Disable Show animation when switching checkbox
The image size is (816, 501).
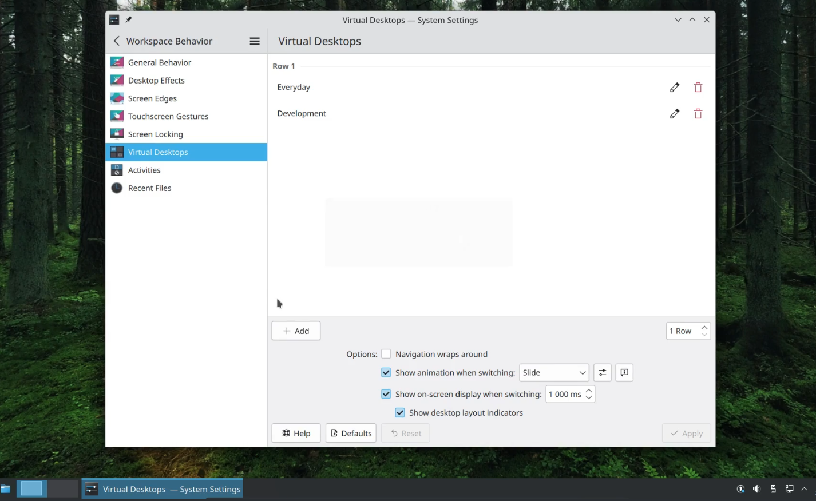386,373
